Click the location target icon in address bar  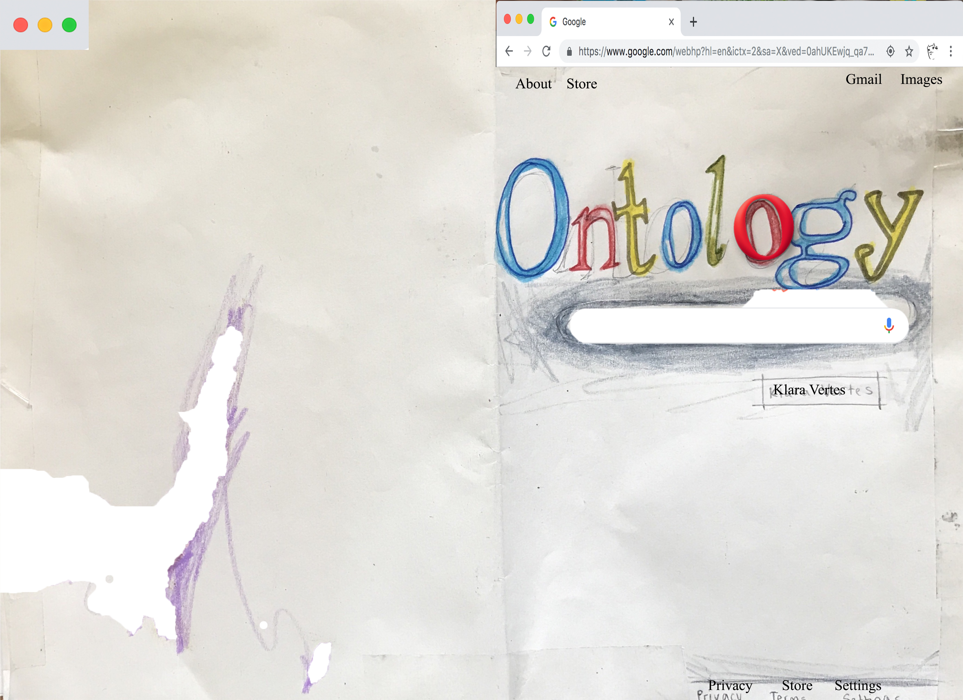[x=890, y=51]
